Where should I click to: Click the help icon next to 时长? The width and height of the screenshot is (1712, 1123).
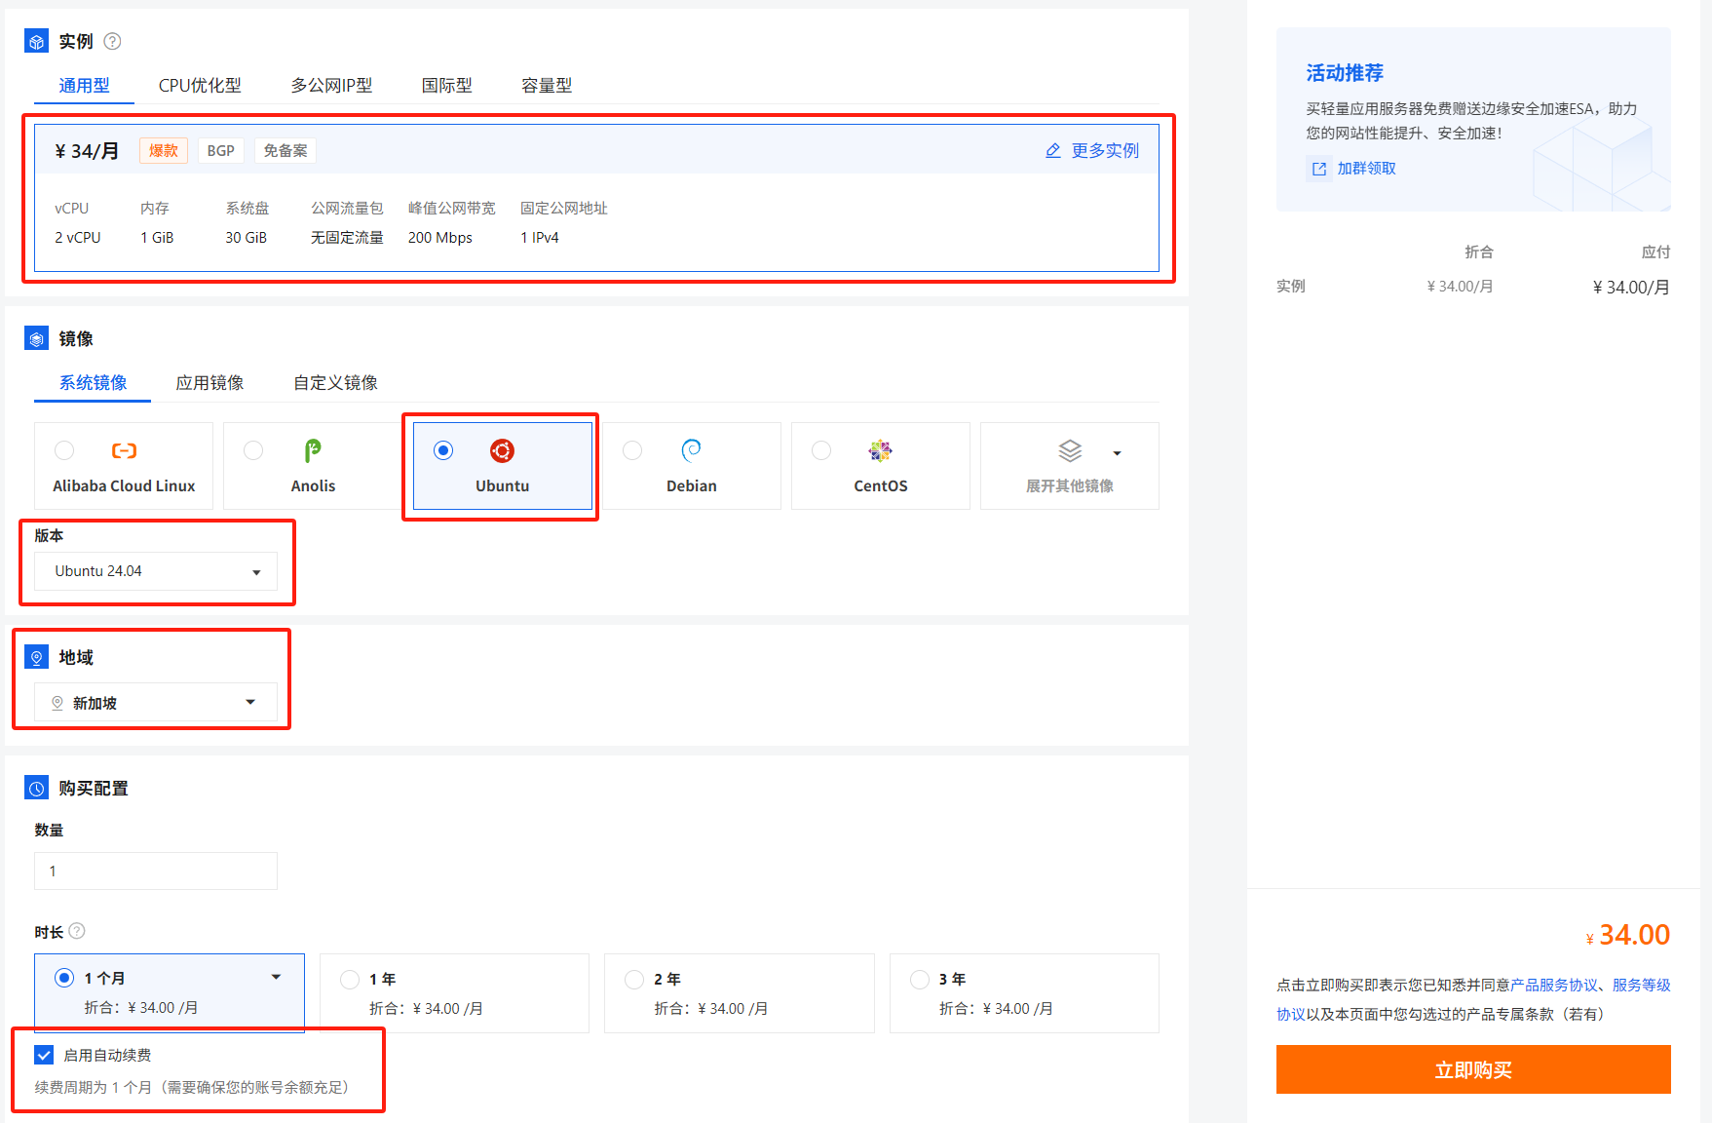77,931
